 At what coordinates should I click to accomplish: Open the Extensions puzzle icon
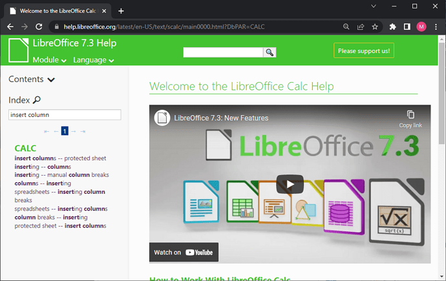pos(392,26)
